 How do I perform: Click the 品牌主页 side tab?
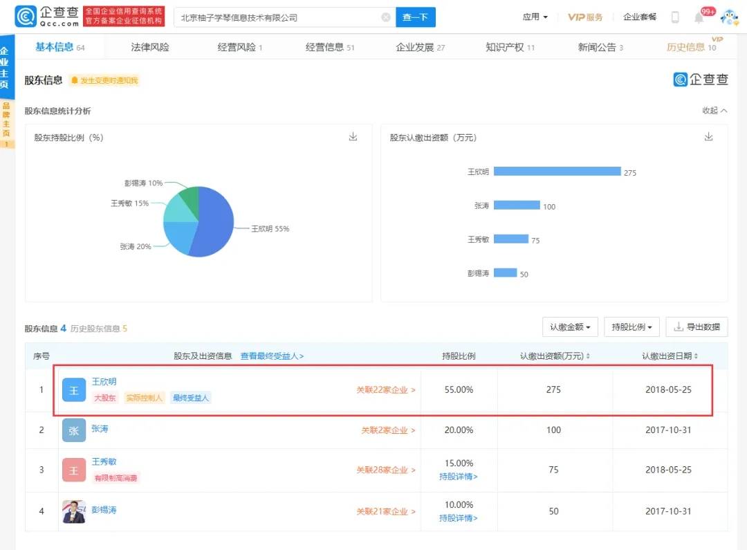(x=6, y=124)
